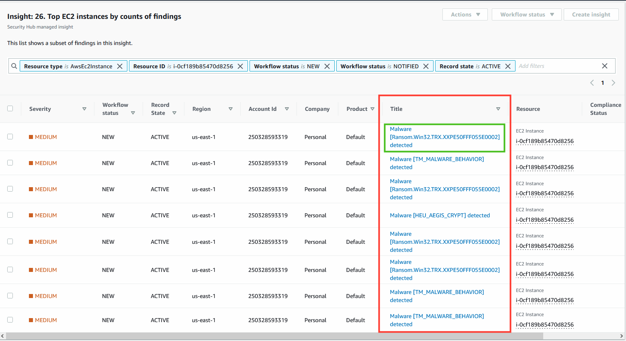Click the Create insight button
The image size is (626, 341).
(x=591, y=14)
